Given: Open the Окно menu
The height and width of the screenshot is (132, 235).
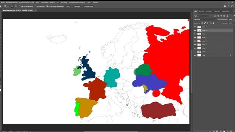Looking at the screenshot, I should (88, 3).
